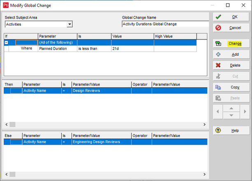Viewport: 252px width, 181px height.
Task: Click the Then grid horizontal scrollbar thumb
Action: 12,125
